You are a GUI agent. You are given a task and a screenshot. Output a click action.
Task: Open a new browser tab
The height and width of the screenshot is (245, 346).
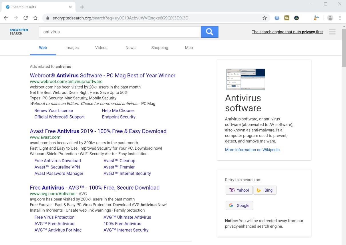[x=82, y=7]
